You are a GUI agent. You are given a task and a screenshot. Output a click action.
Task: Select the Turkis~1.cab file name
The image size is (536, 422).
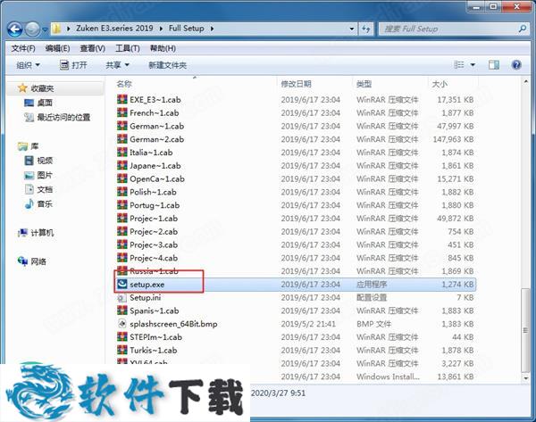tap(154, 351)
